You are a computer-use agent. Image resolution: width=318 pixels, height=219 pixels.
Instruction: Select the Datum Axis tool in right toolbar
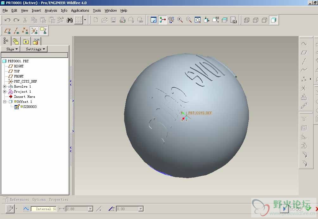[x=304, y=61]
